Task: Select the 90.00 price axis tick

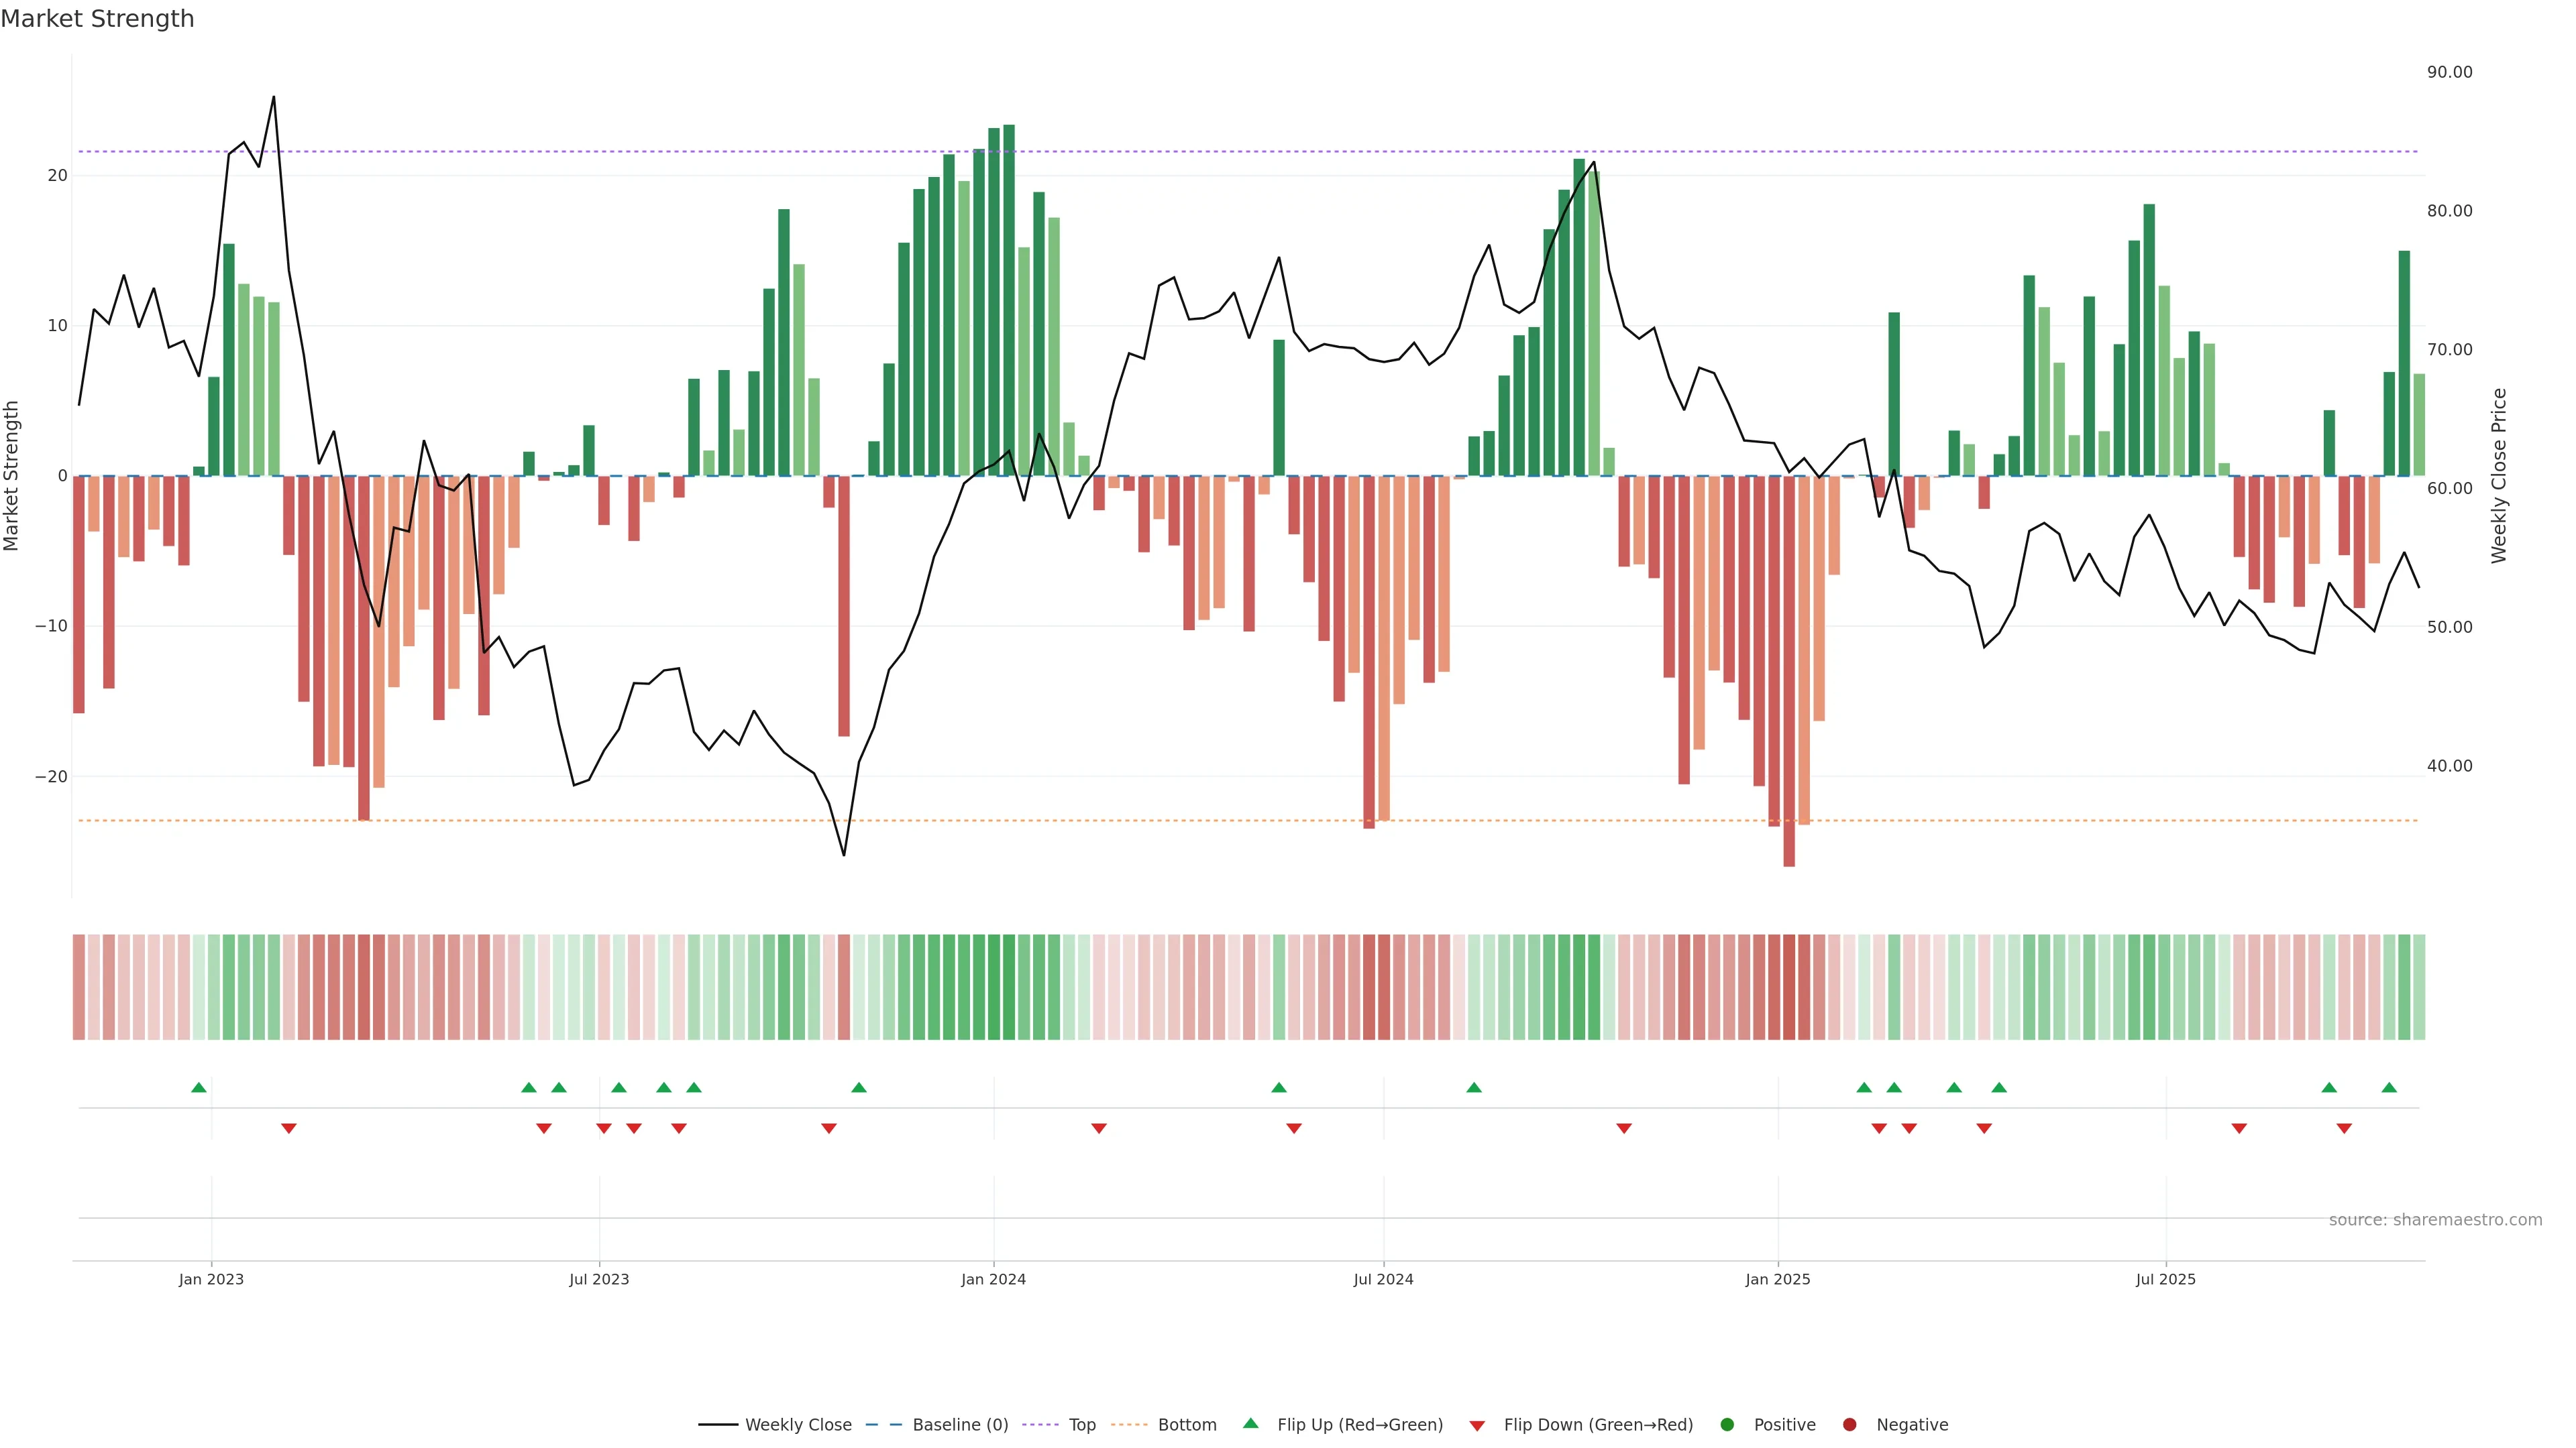Action: (x=2449, y=72)
